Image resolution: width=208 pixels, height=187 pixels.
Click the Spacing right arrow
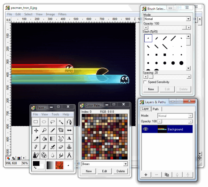click(x=189, y=77)
